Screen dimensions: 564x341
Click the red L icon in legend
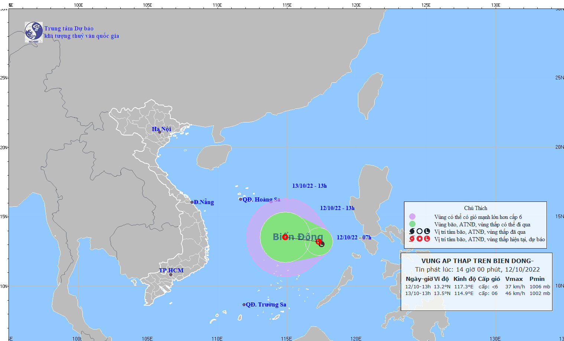click(427, 239)
